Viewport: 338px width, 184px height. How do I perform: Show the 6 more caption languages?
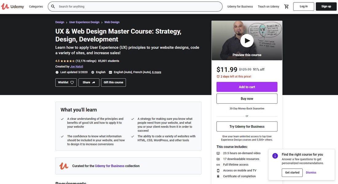156,72
